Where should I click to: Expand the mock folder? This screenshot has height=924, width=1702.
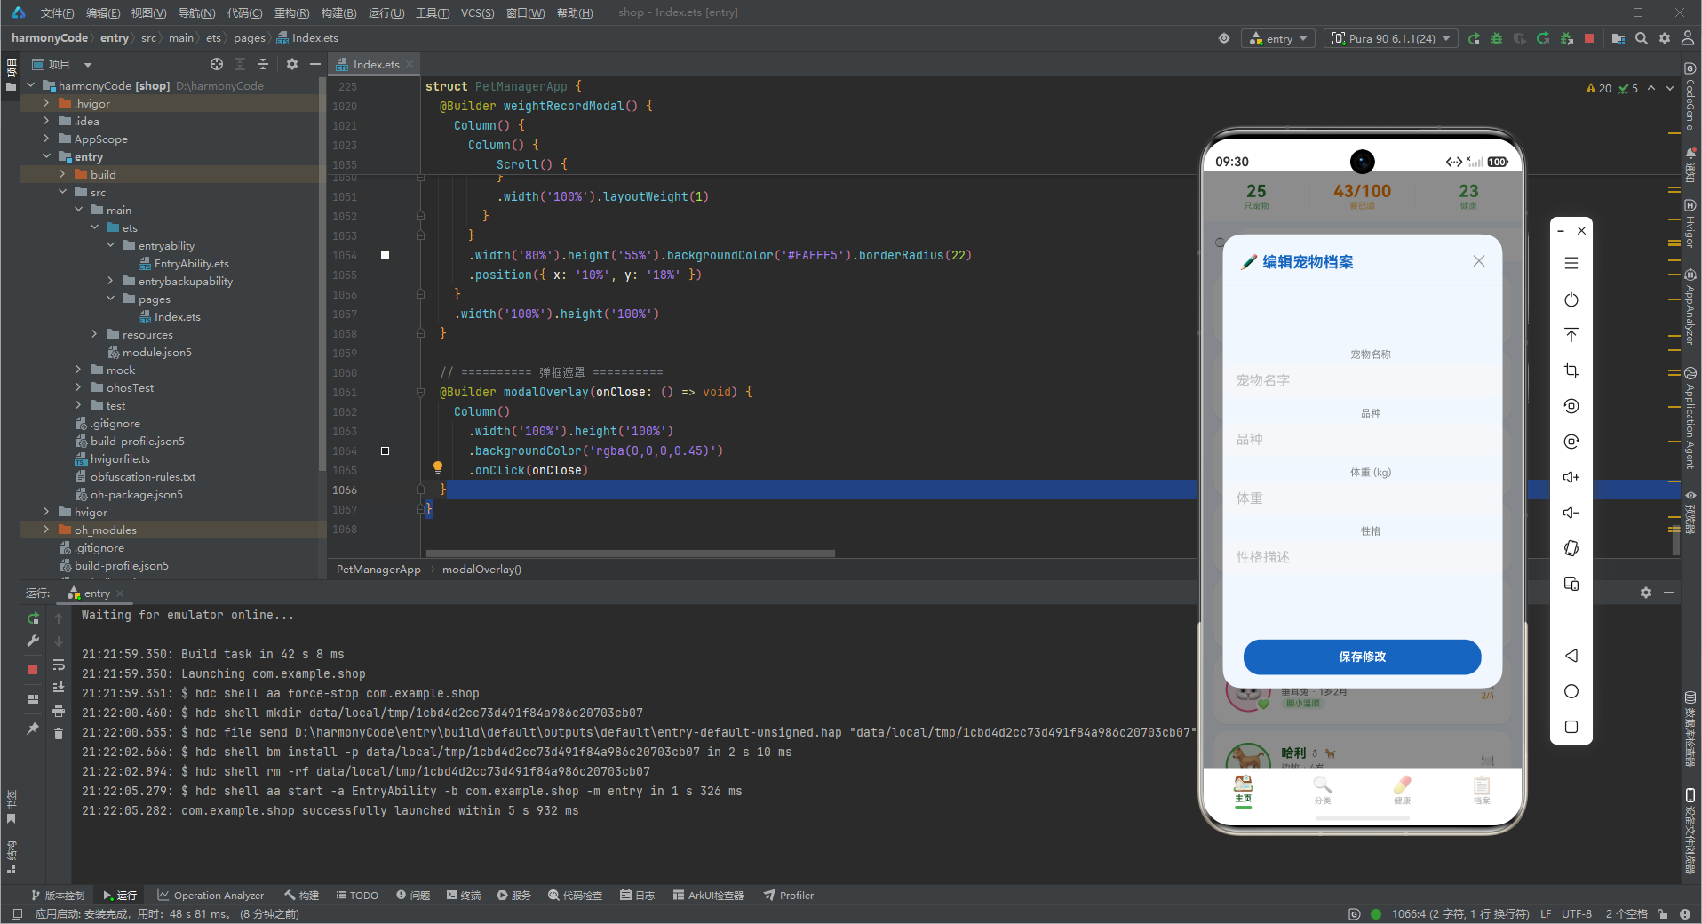(x=78, y=370)
